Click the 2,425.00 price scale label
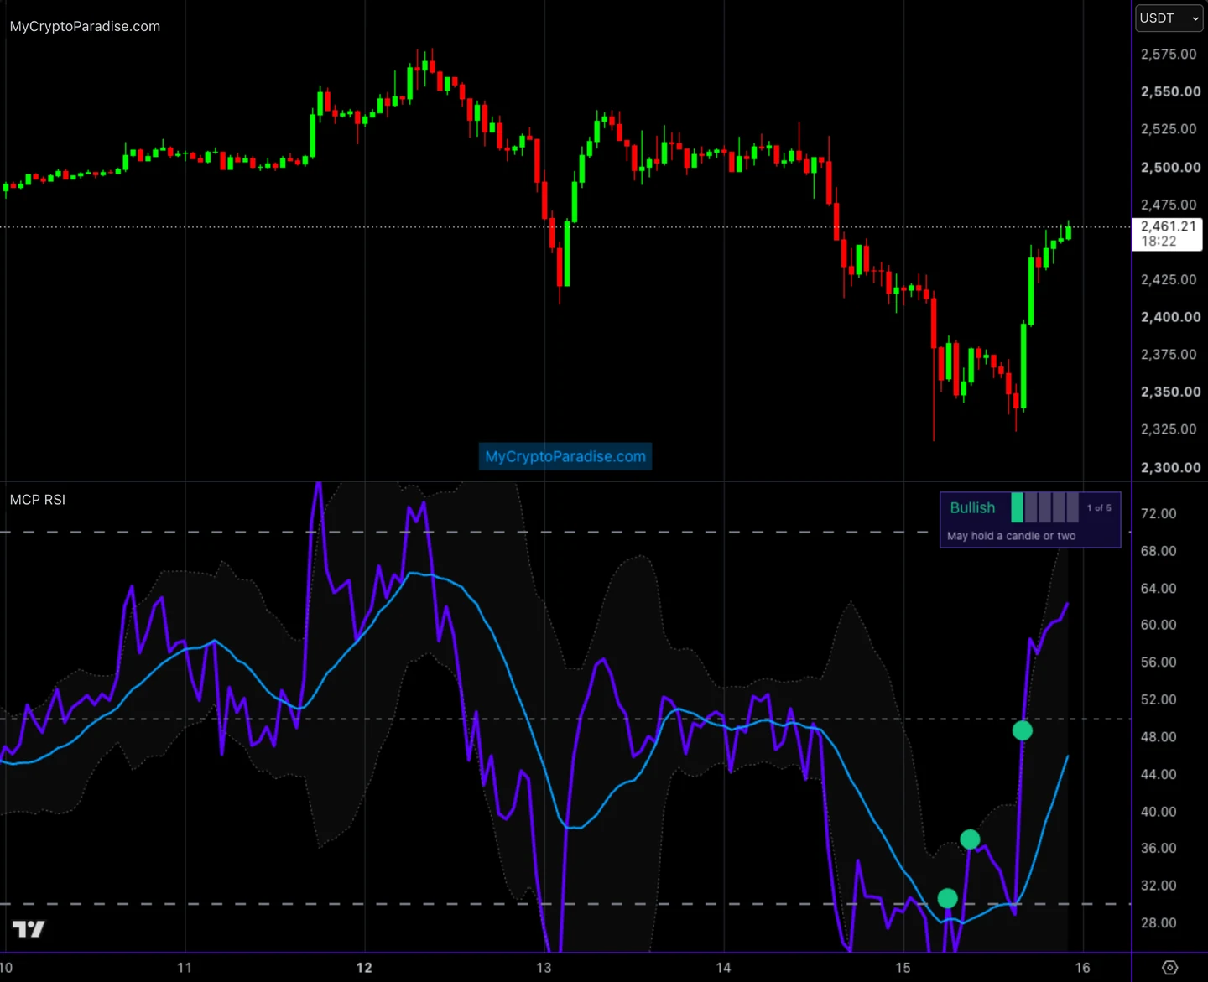 tap(1169, 280)
